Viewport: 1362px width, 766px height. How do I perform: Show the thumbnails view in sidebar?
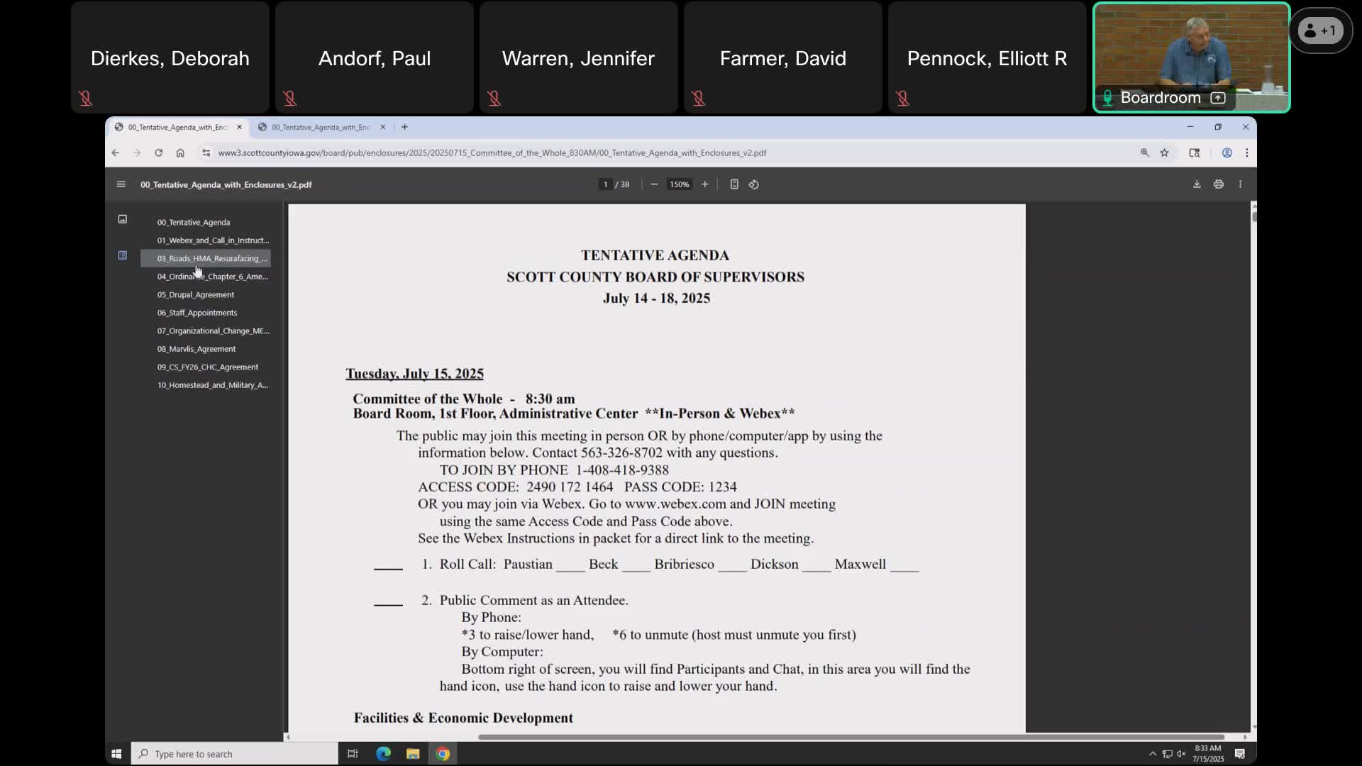(x=122, y=219)
